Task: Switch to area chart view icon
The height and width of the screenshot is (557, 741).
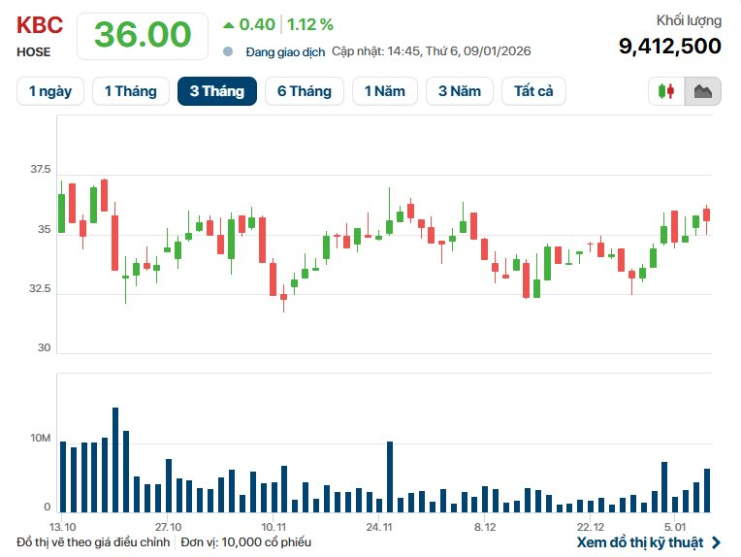Action: pos(703,91)
